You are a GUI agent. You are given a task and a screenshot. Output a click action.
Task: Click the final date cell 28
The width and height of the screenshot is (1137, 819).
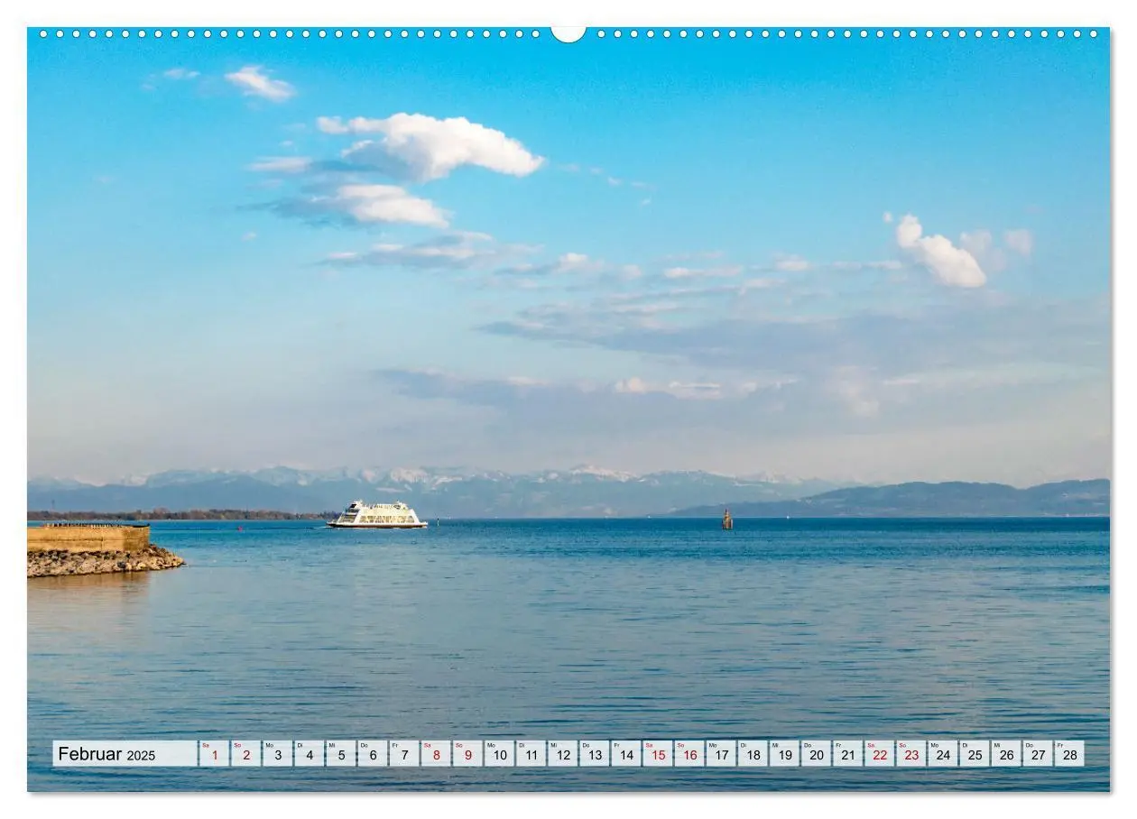pos(1069,754)
